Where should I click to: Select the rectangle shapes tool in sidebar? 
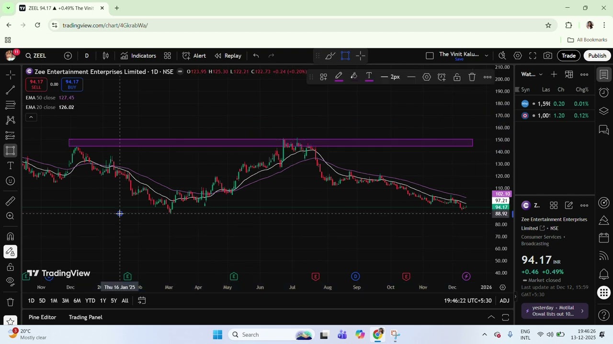(10, 150)
